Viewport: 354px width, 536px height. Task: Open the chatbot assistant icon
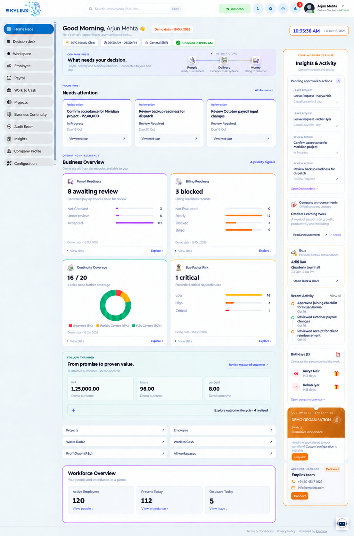click(x=342, y=523)
